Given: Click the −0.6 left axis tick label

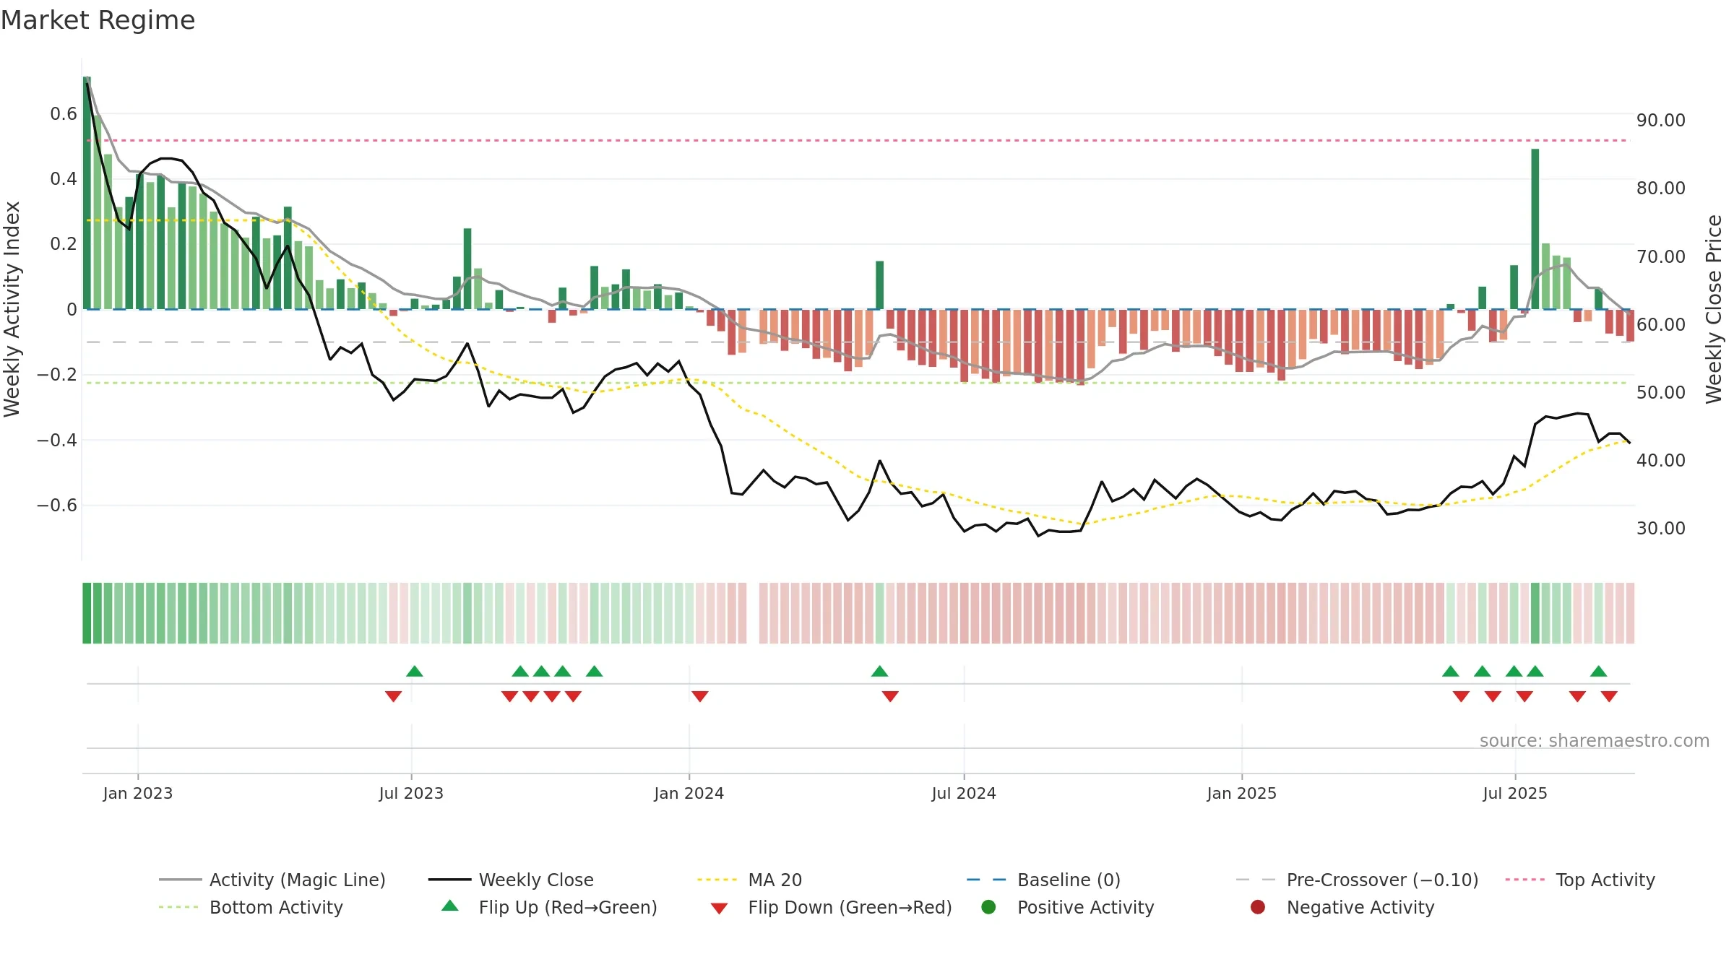Looking at the screenshot, I should 57,505.
